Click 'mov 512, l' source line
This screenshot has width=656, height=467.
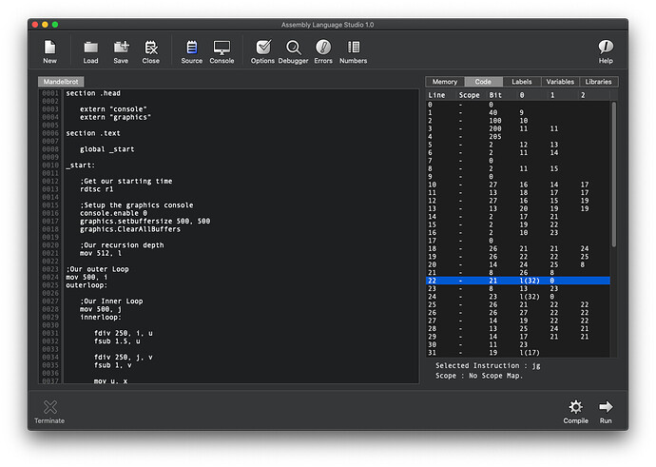coord(101,253)
